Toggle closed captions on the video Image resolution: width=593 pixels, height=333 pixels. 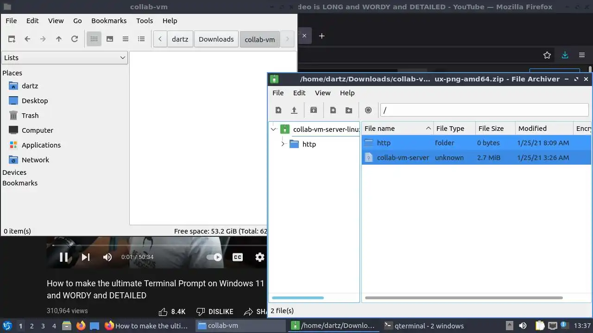(238, 257)
